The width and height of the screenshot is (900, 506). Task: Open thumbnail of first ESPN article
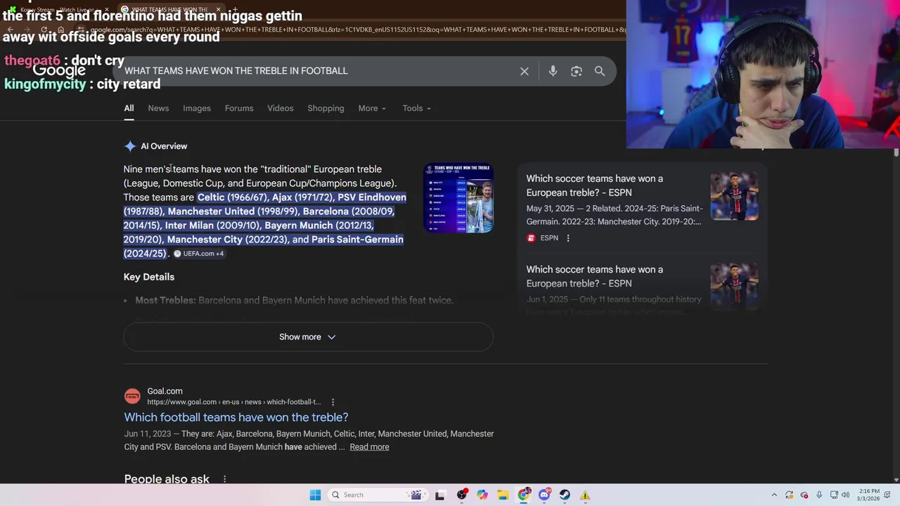734,197
